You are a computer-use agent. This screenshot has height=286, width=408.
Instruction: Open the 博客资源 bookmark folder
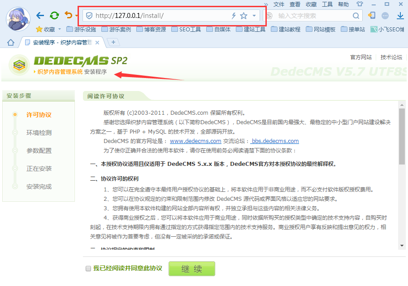point(151,30)
